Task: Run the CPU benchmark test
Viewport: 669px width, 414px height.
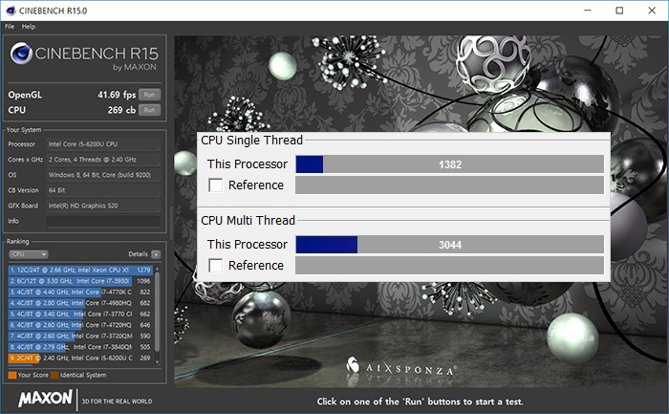Action: click(149, 110)
